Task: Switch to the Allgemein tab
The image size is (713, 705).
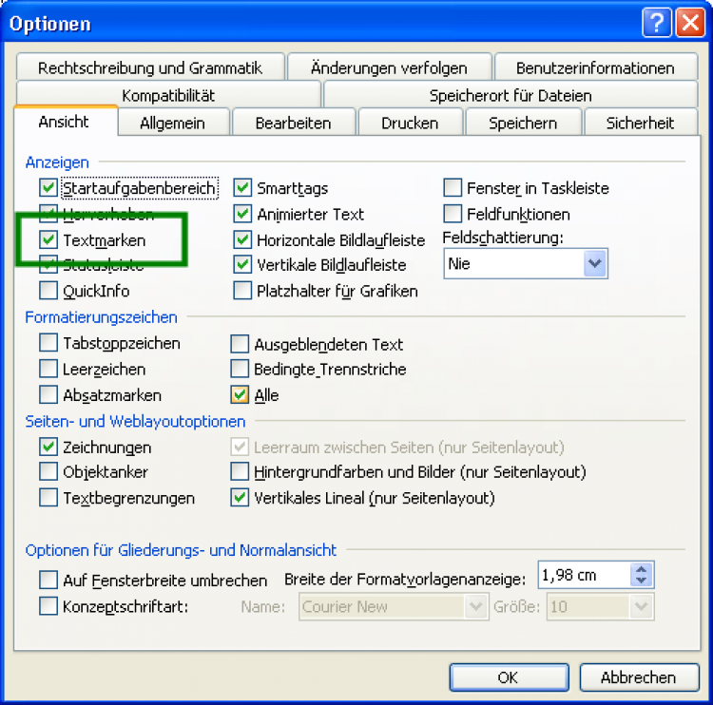Action: tap(172, 123)
